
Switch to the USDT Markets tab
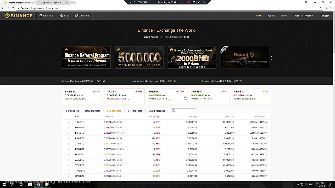click(157, 111)
